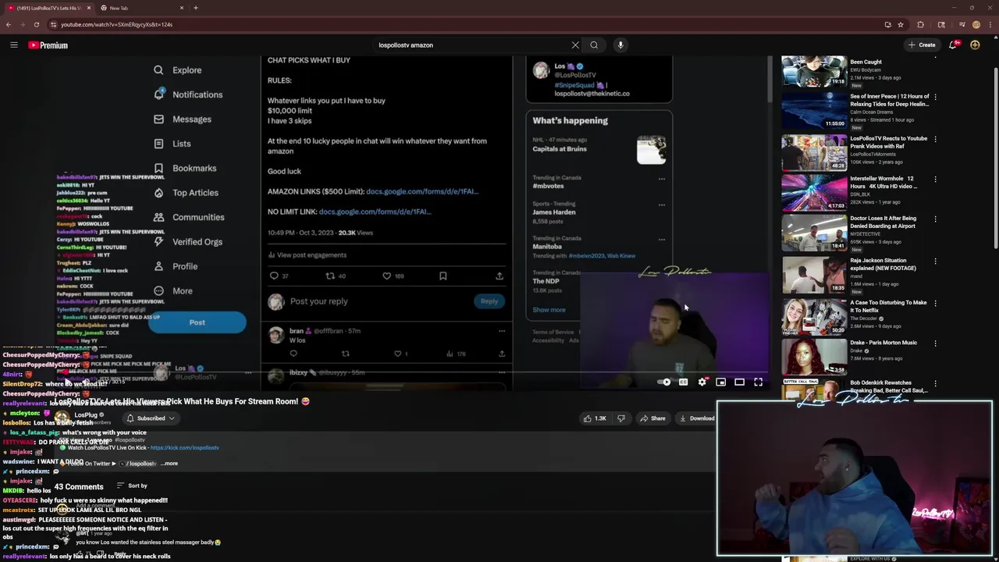Go forward with the browser forward arrow

[x=22, y=24]
